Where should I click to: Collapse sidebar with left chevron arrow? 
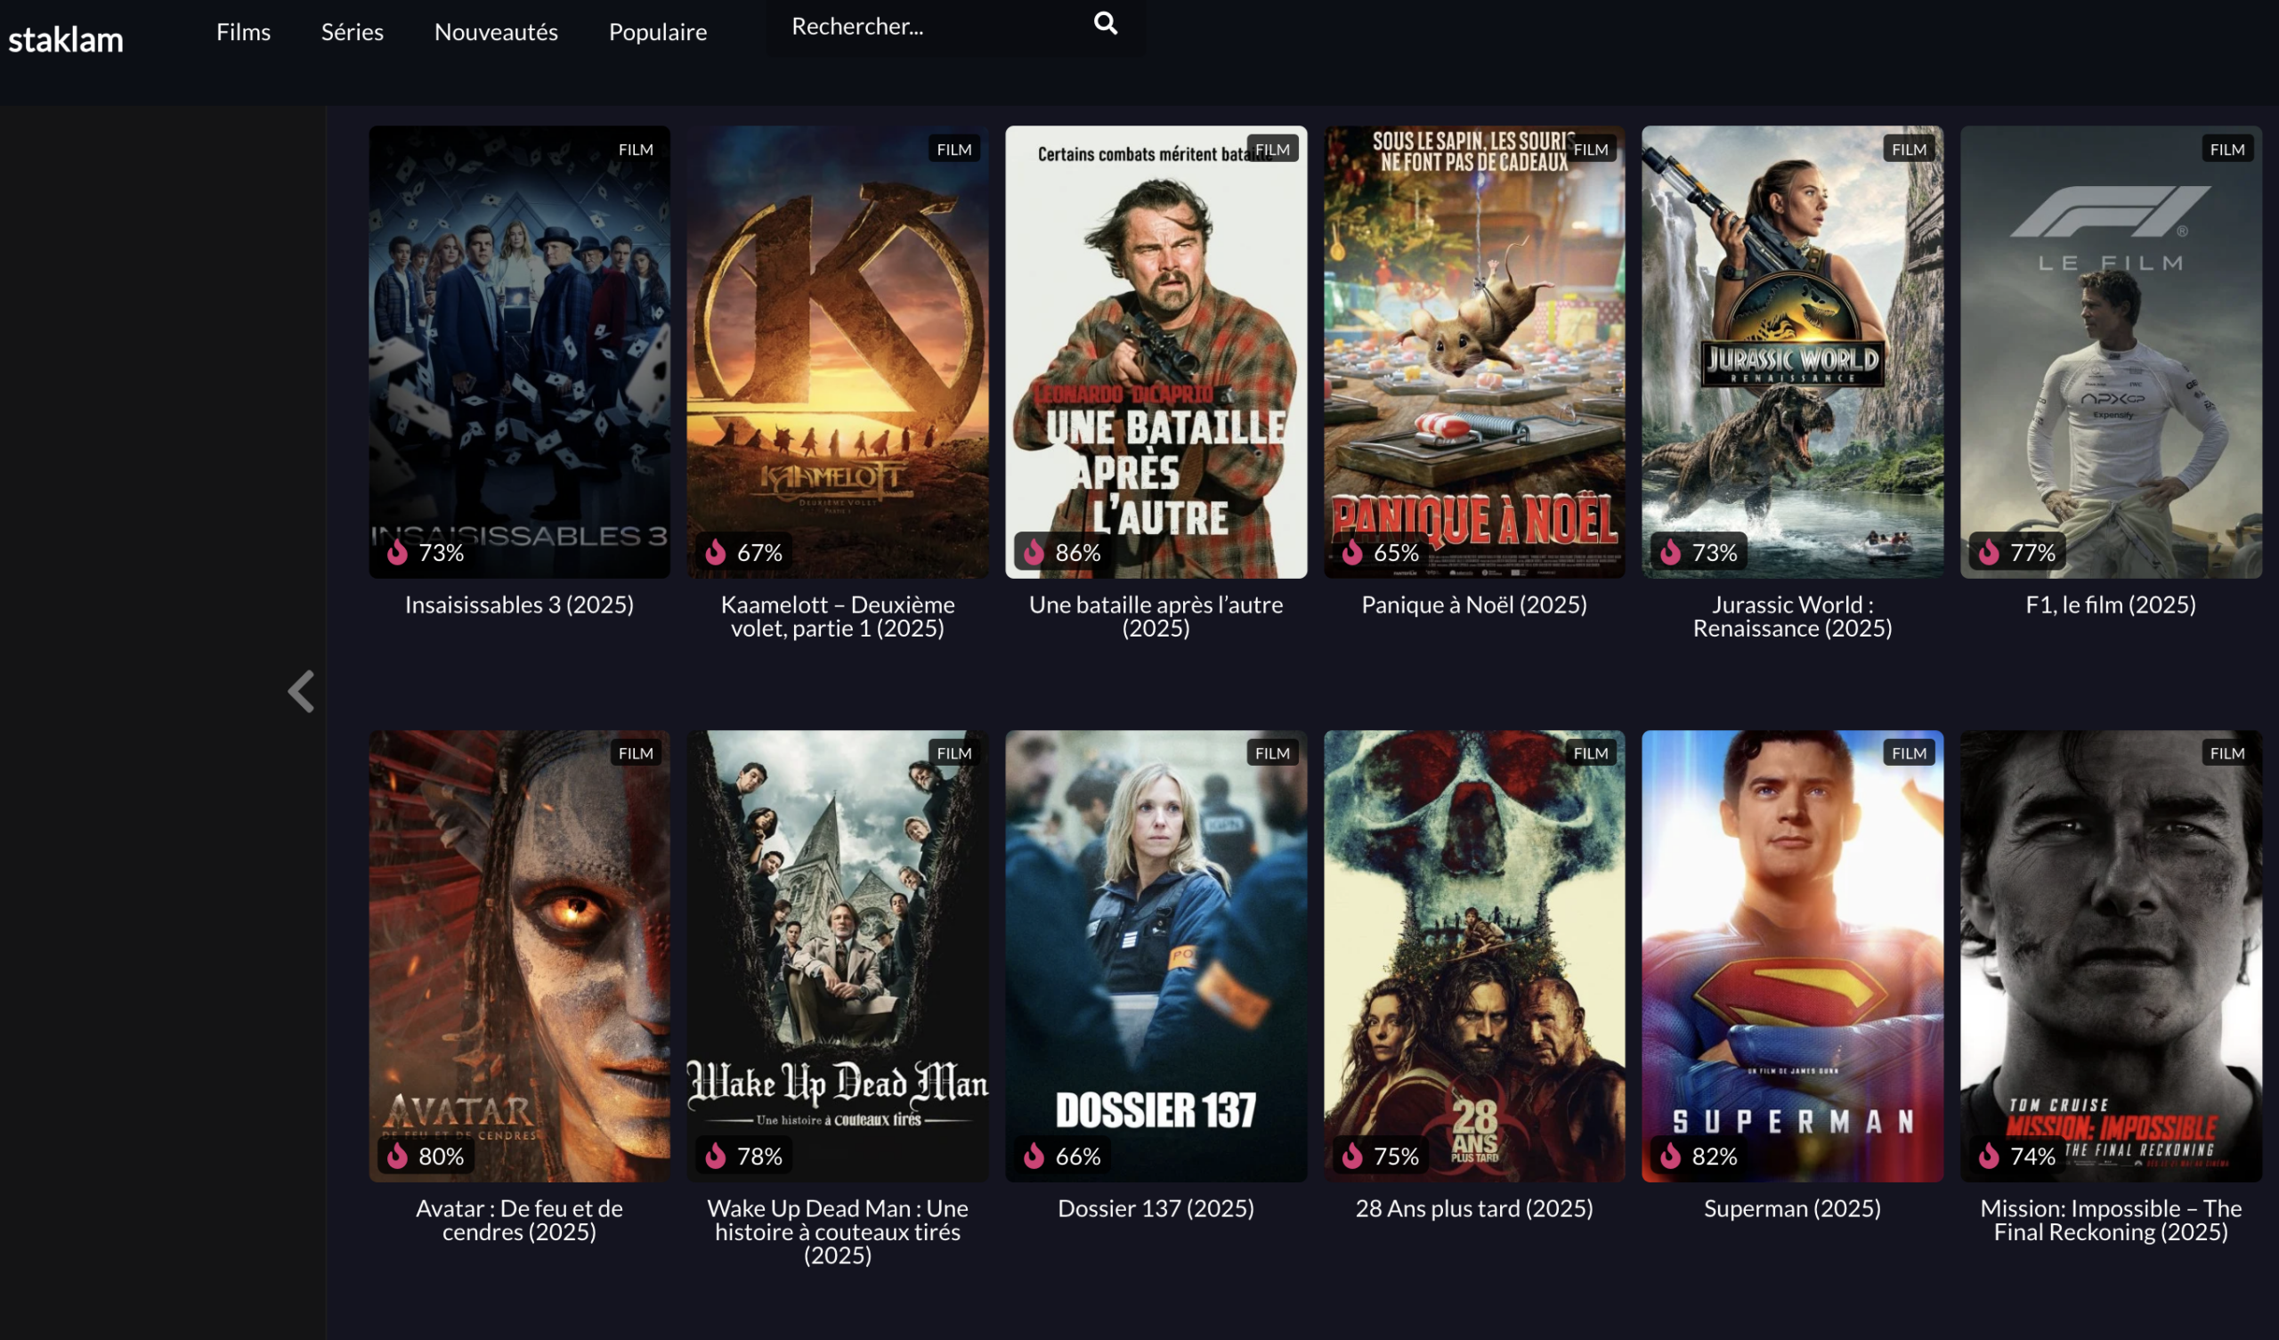pos(301,692)
